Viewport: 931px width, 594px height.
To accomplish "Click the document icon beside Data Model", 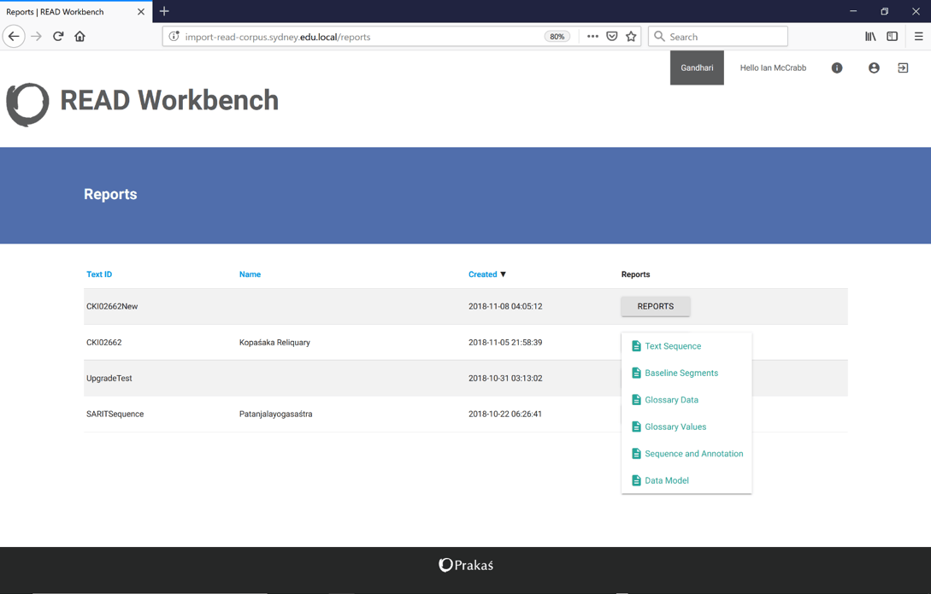I will (x=636, y=480).
